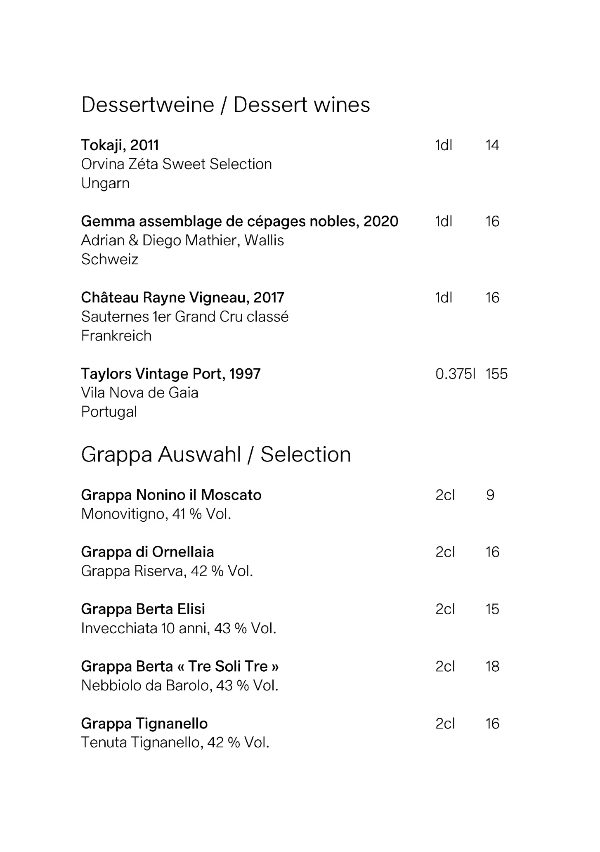Click the Grappa Berta Elisi title
600x852 pixels.
point(143,609)
